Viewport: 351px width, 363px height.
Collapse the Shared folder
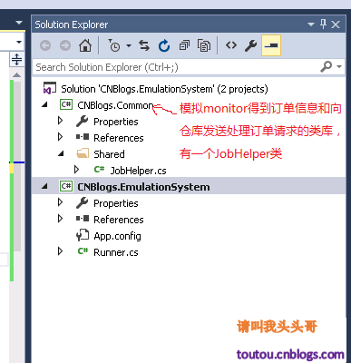tap(61, 153)
